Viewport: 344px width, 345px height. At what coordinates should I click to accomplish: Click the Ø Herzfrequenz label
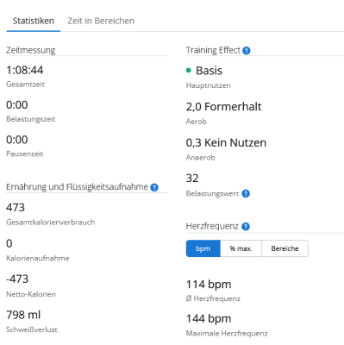pyautogui.click(x=213, y=298)
